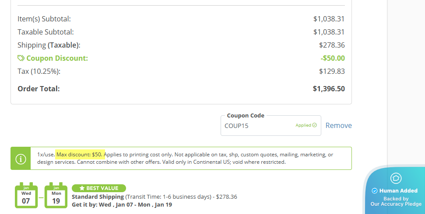Click the checkmark beside Human Added

pyautogui.click(x=374, y=191)
